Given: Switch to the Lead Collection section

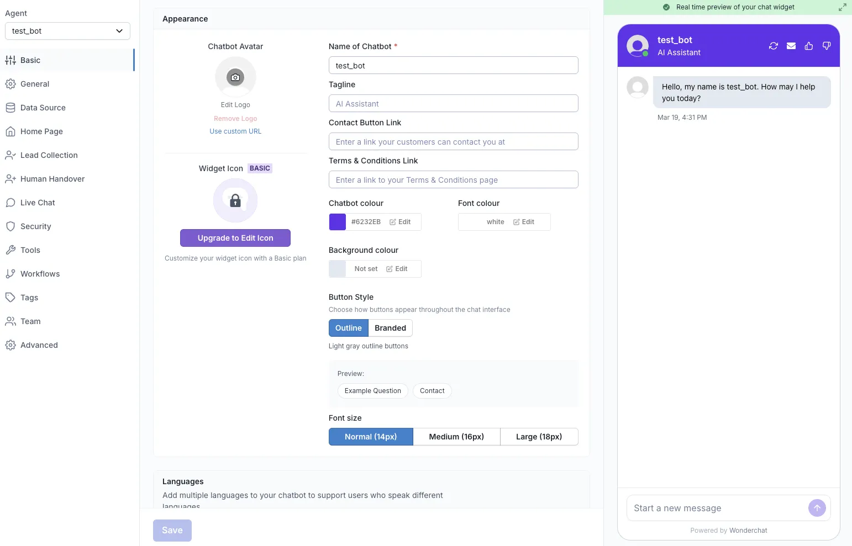Looking at the screenshot, I should (x=49, y=155).
